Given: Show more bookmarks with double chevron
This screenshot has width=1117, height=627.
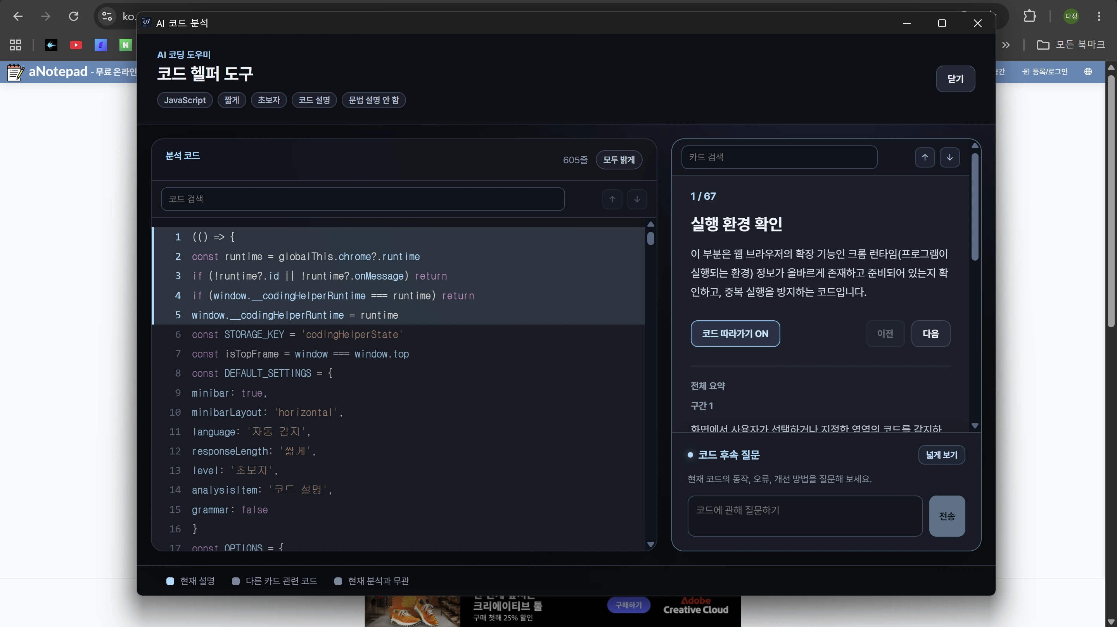Looking at the screenshot, I should coord(1006,45).
